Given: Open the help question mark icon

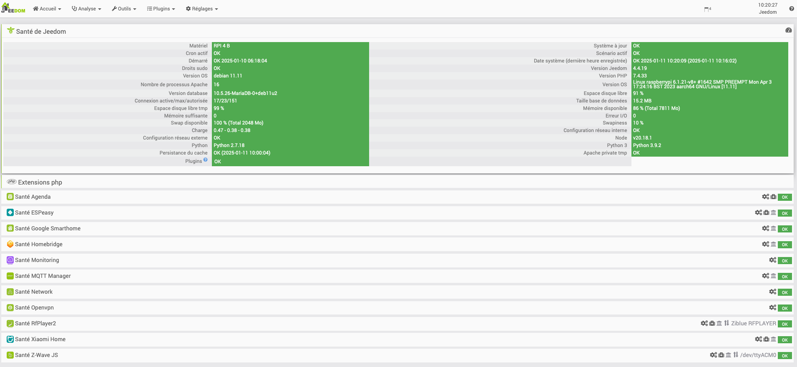Looking at the screenshot, I should [791, 9].
